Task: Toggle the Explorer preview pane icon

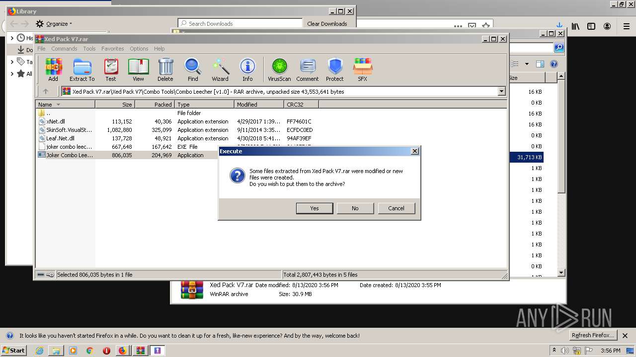Action: [x=540, y=64]
